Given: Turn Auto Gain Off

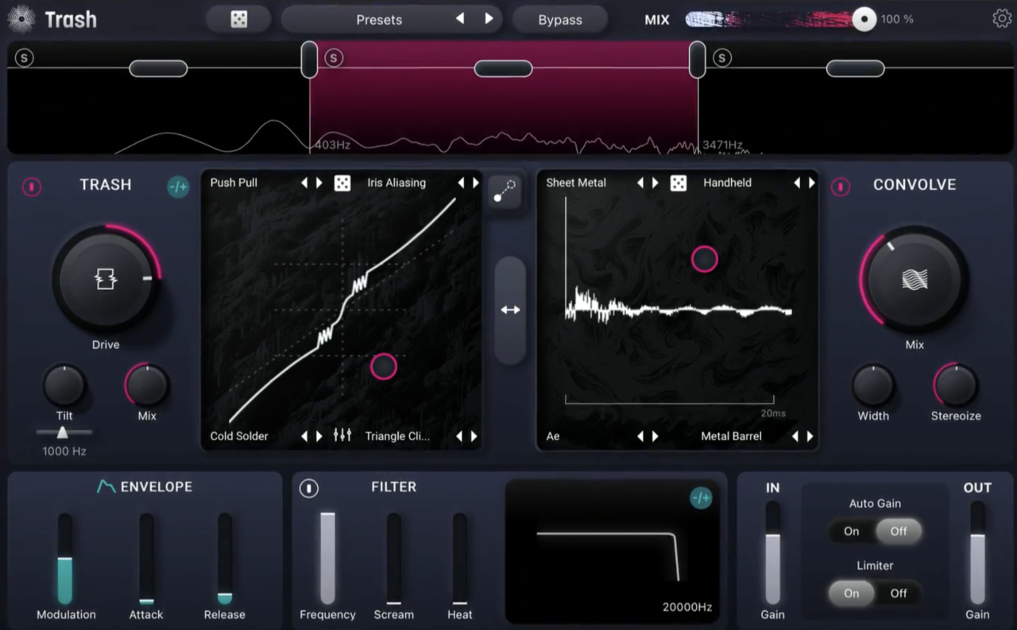Looking at the screenshot, I should click(x=899, y=531).
